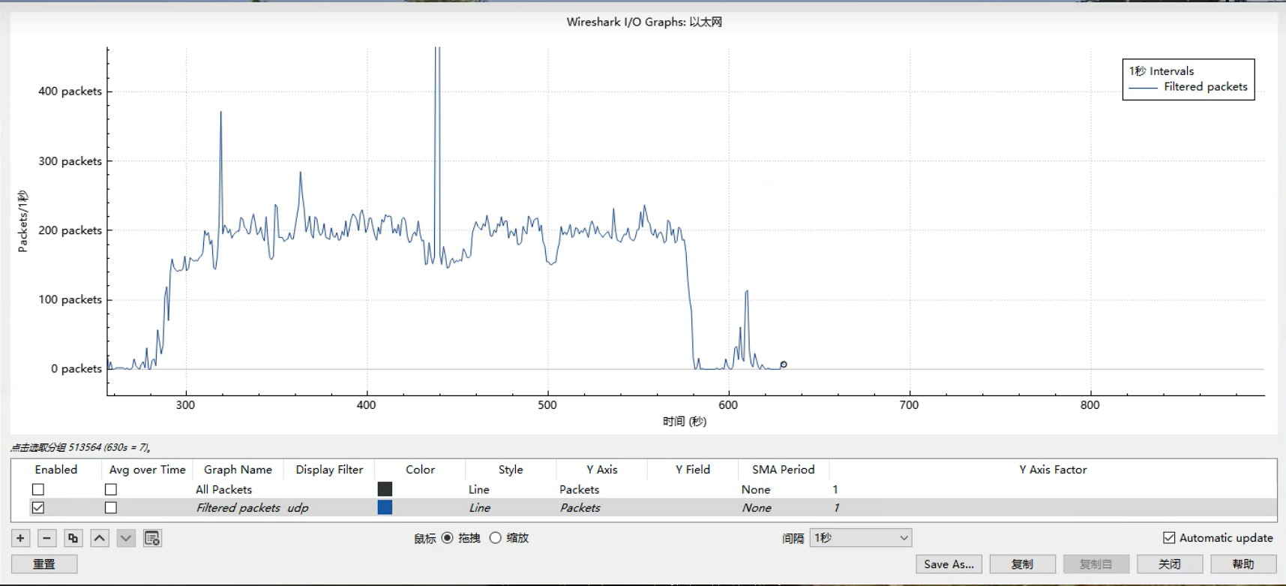Duplicate the selected graph

[x=73, y=538]
